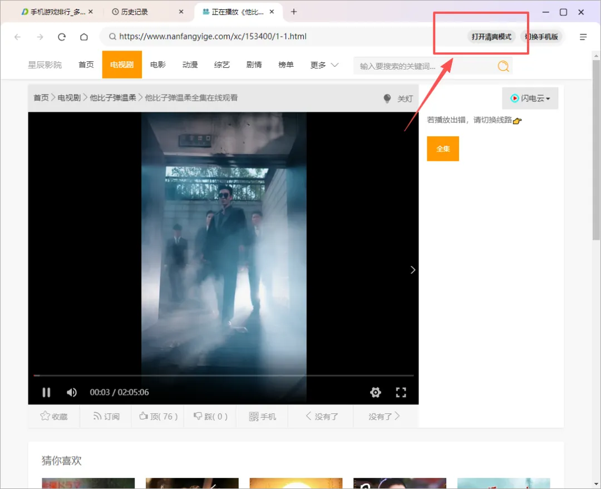This screenshot has height=489, width=601.
Task: Click the scrollbar down arrow
Action: pyautogui.click(x=596, y=484)
